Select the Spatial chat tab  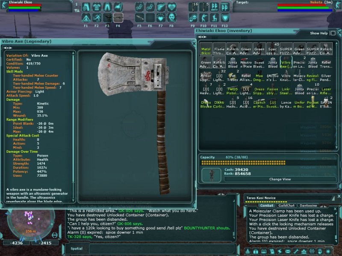point(77,248)
